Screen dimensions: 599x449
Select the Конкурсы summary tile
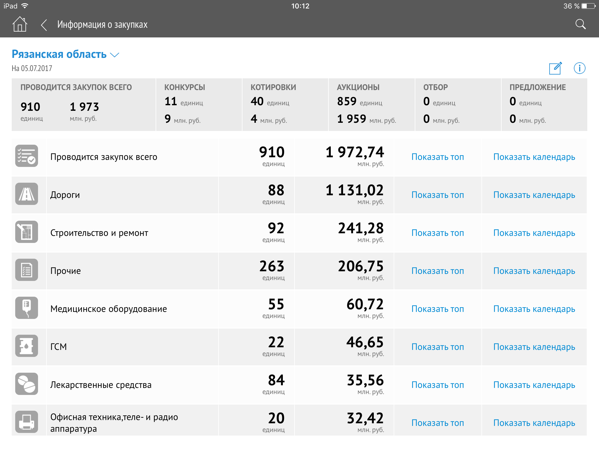[x=199, y=105]
